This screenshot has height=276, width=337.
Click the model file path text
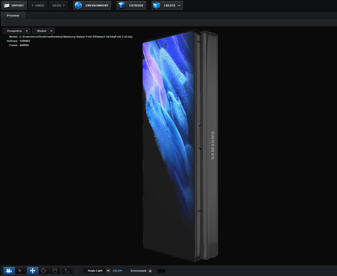click(76, 37)
